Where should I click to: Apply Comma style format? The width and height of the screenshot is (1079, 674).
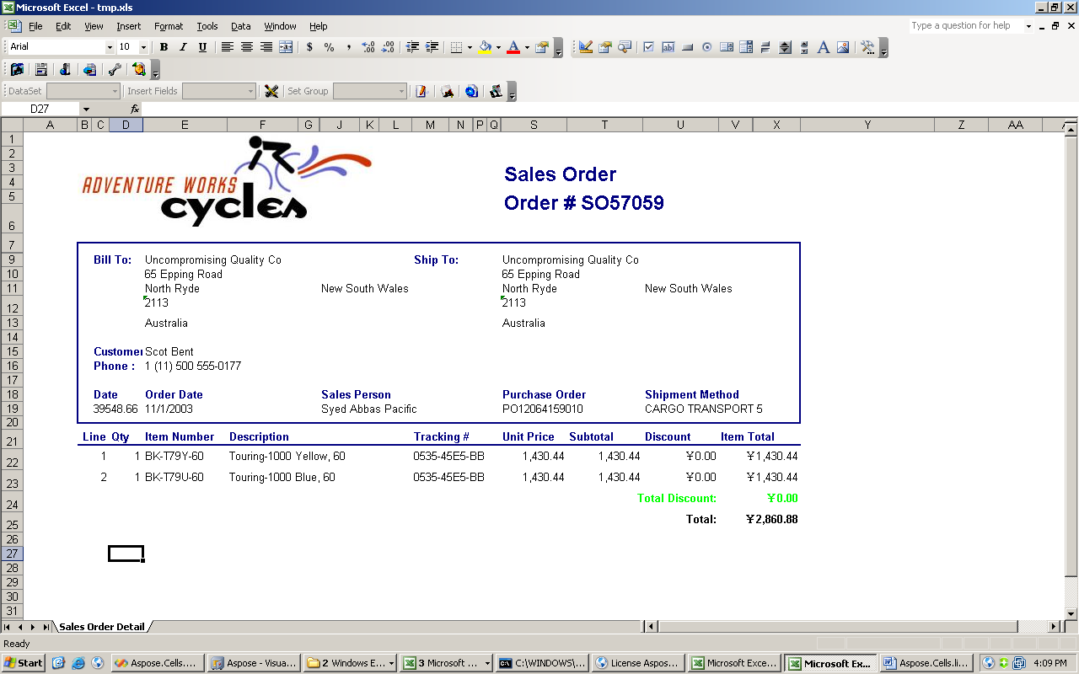point(348,47)
